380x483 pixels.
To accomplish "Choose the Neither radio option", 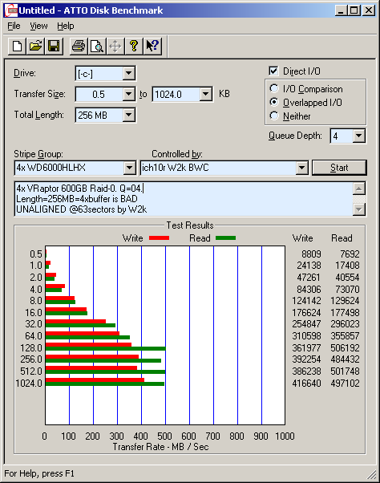I will 274,116.
